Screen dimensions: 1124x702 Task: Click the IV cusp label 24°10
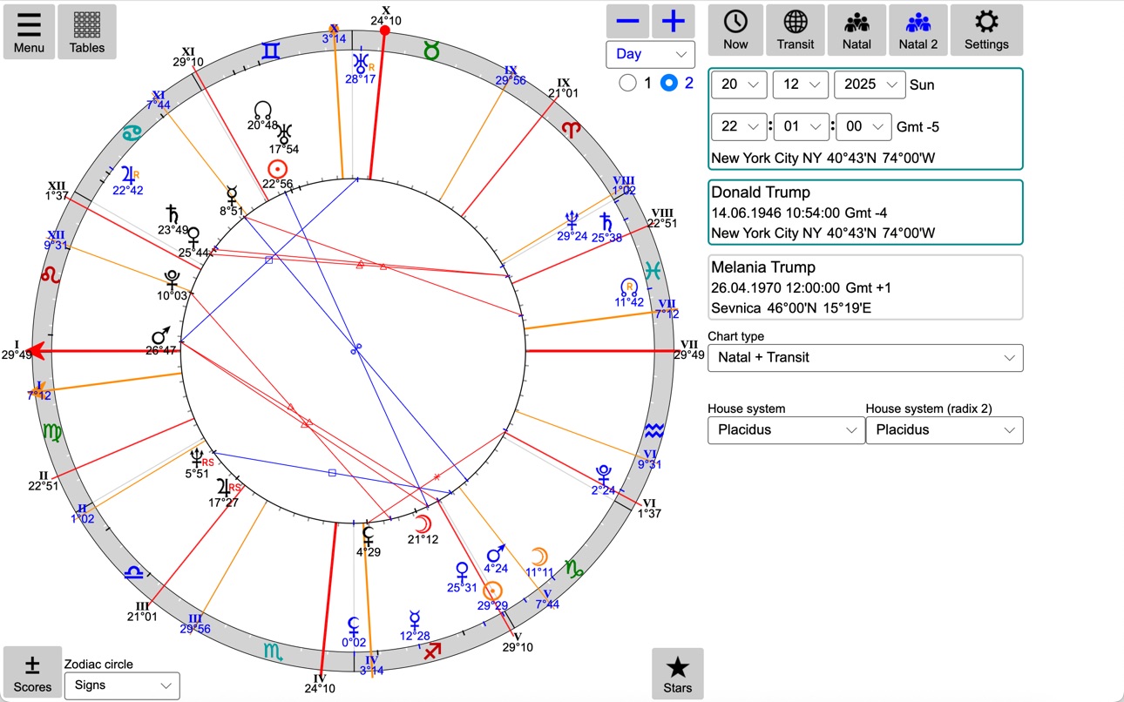[320, 684]
